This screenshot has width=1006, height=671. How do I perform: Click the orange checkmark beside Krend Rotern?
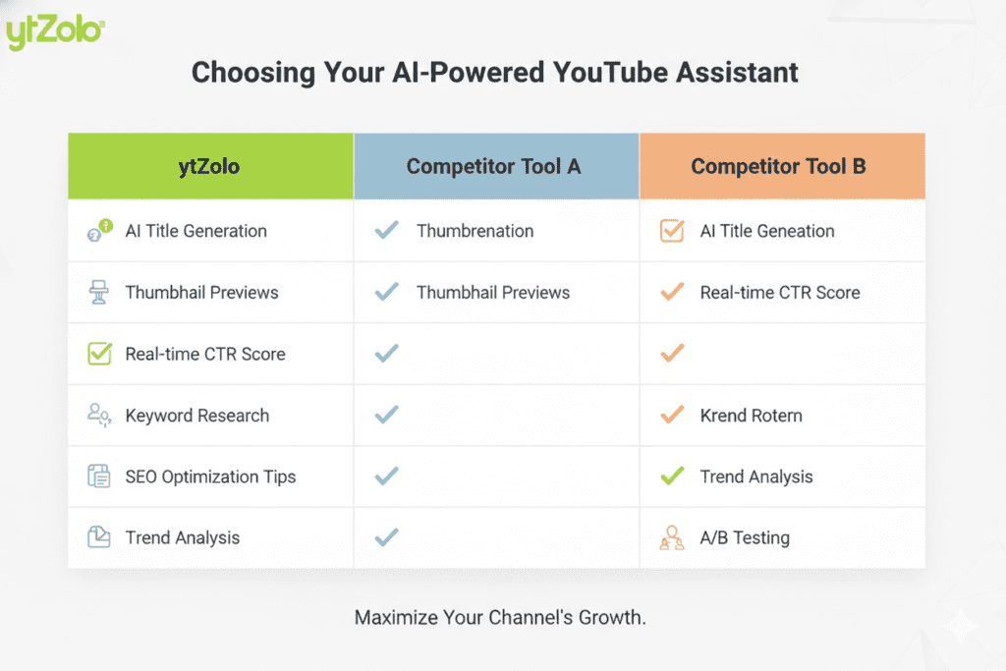pos(672,416)
